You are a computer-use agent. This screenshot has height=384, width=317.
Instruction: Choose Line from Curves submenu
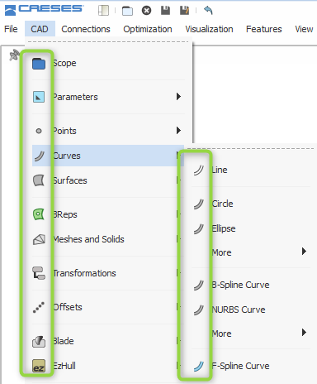220,170
